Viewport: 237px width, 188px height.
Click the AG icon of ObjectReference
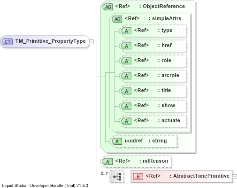pos(107,7)
